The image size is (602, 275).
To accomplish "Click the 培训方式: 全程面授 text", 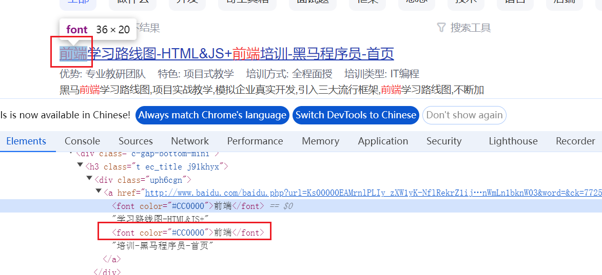I will [289, 74].
